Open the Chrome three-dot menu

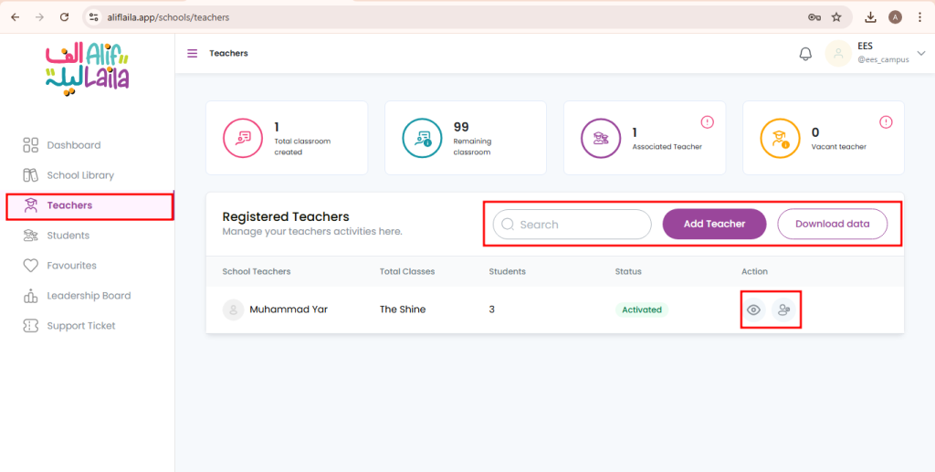click(919, 17)
